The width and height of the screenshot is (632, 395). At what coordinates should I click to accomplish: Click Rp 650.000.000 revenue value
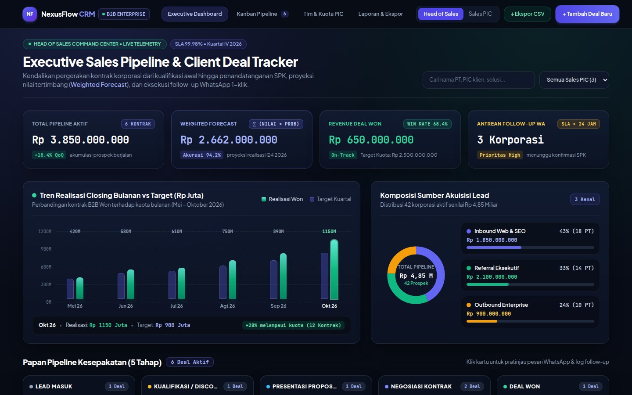click(x=371, y=140)
